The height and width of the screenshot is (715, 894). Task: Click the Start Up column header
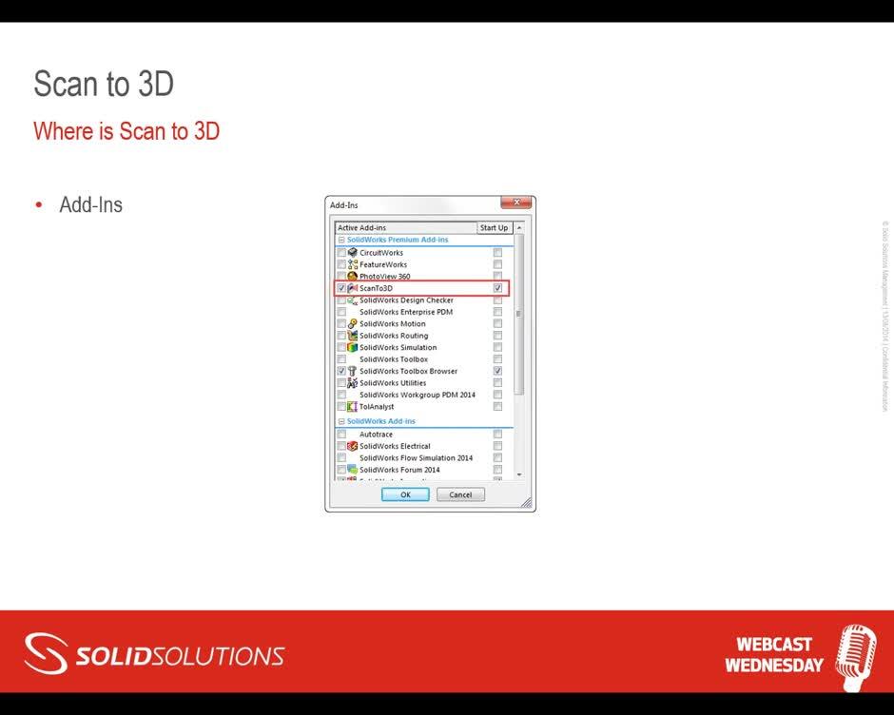495,227
